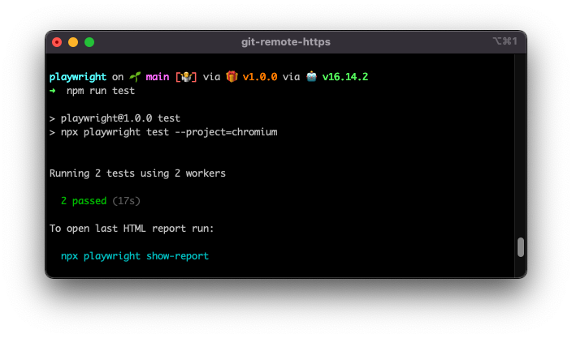This screenshot has height=338, width=572.
Task: Click the green '2 passed' result
Action: pos(84,201)
